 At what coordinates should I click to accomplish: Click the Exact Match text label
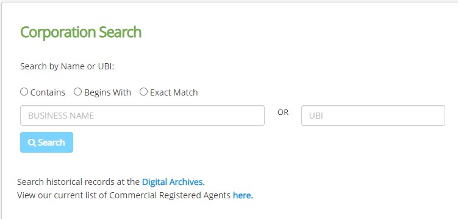coord(174,92)
